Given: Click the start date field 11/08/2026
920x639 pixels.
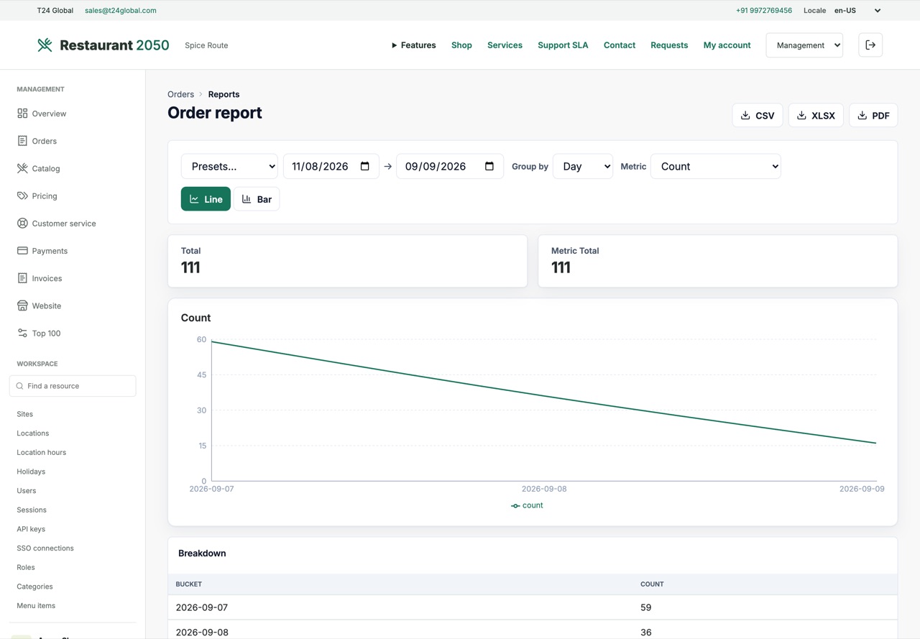Looking at the screenshot, I should tap(331, 166).
